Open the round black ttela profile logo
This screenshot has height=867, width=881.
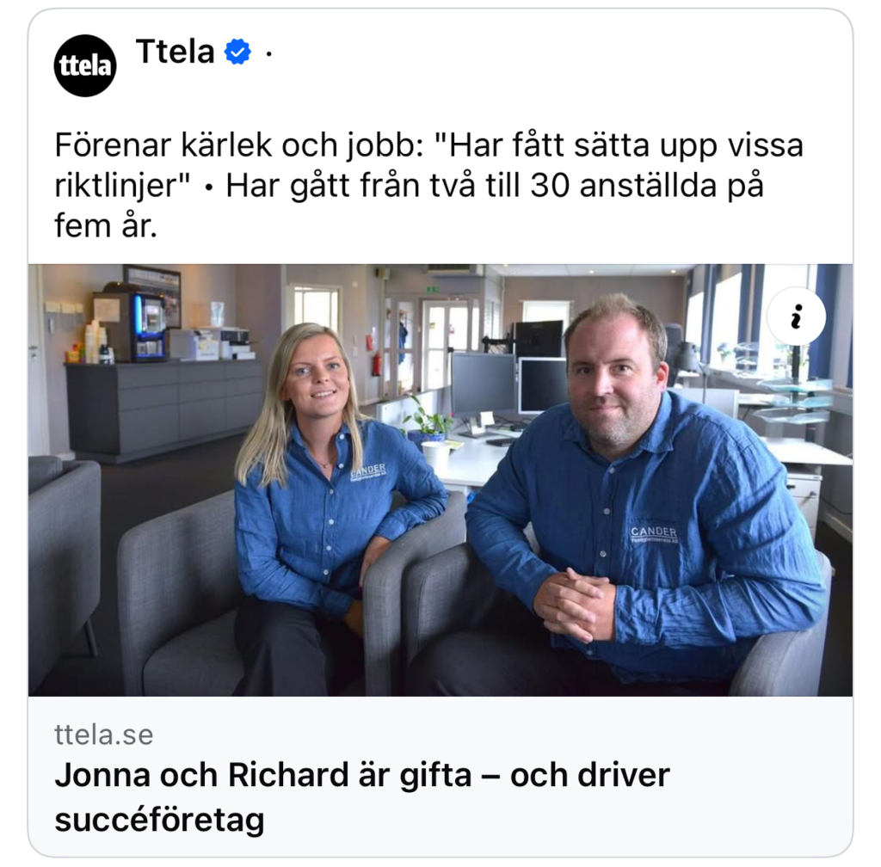[x=85, y=65]
